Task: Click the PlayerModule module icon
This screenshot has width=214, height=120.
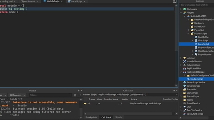Action: tap(196, 55)
